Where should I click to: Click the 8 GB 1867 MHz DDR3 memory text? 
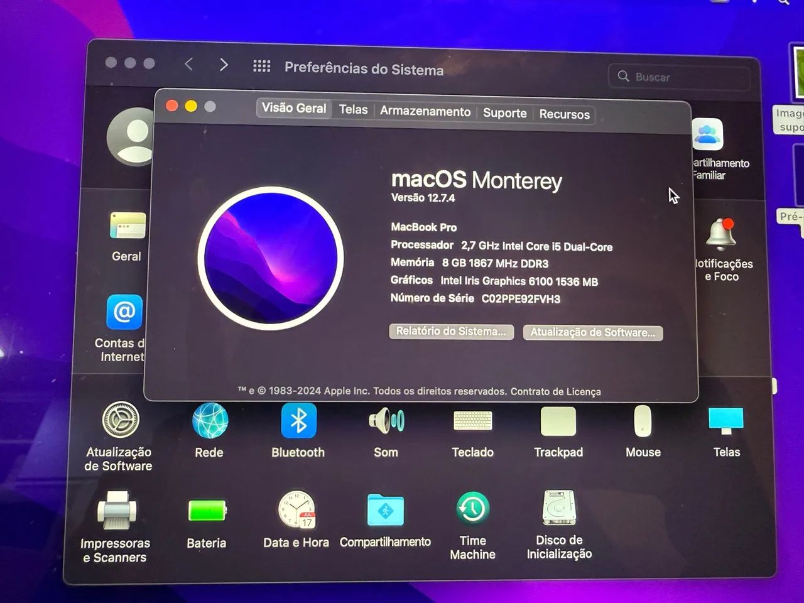(x=495, y=263)
